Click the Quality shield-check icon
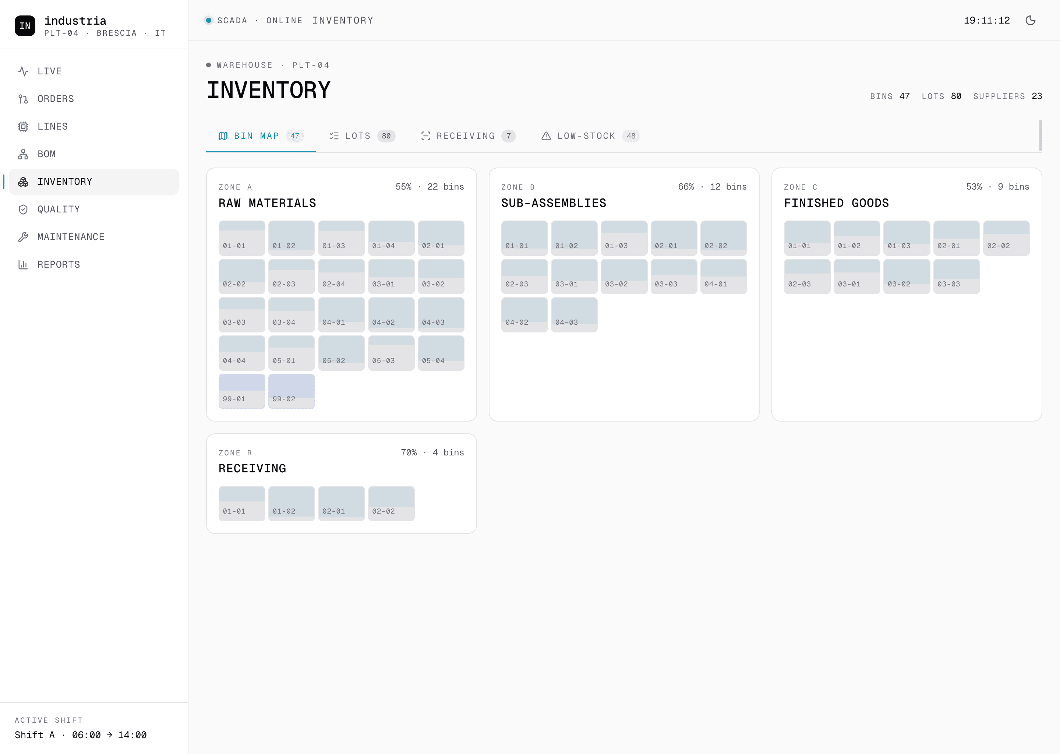This screenshot has height=754, width=1060. [23, 209]
